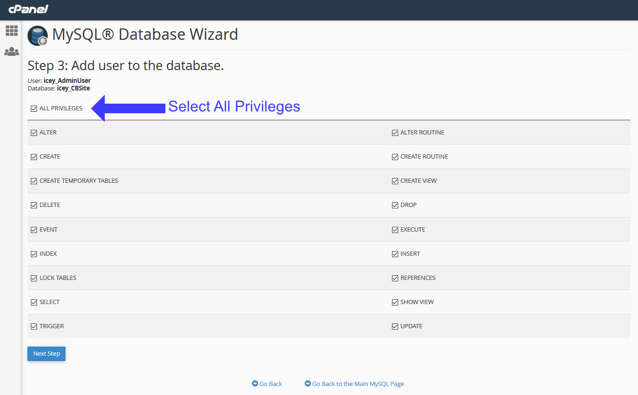Screen dimensions: 638x395
Task: Toggle the EVENT checkbox
Action: pyautogui.click(x=34, y=230)
